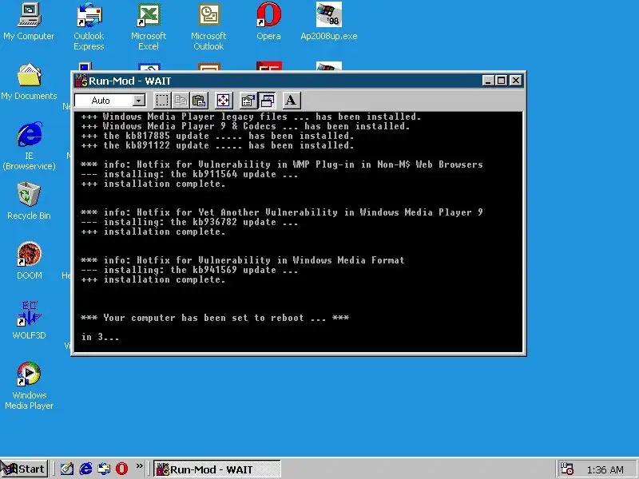
Task: Select Ap2008up.exe desktop icon
Action: tap(329, 22)
